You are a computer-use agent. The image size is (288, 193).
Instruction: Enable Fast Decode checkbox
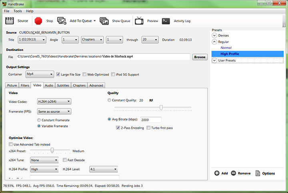point(64,160)
